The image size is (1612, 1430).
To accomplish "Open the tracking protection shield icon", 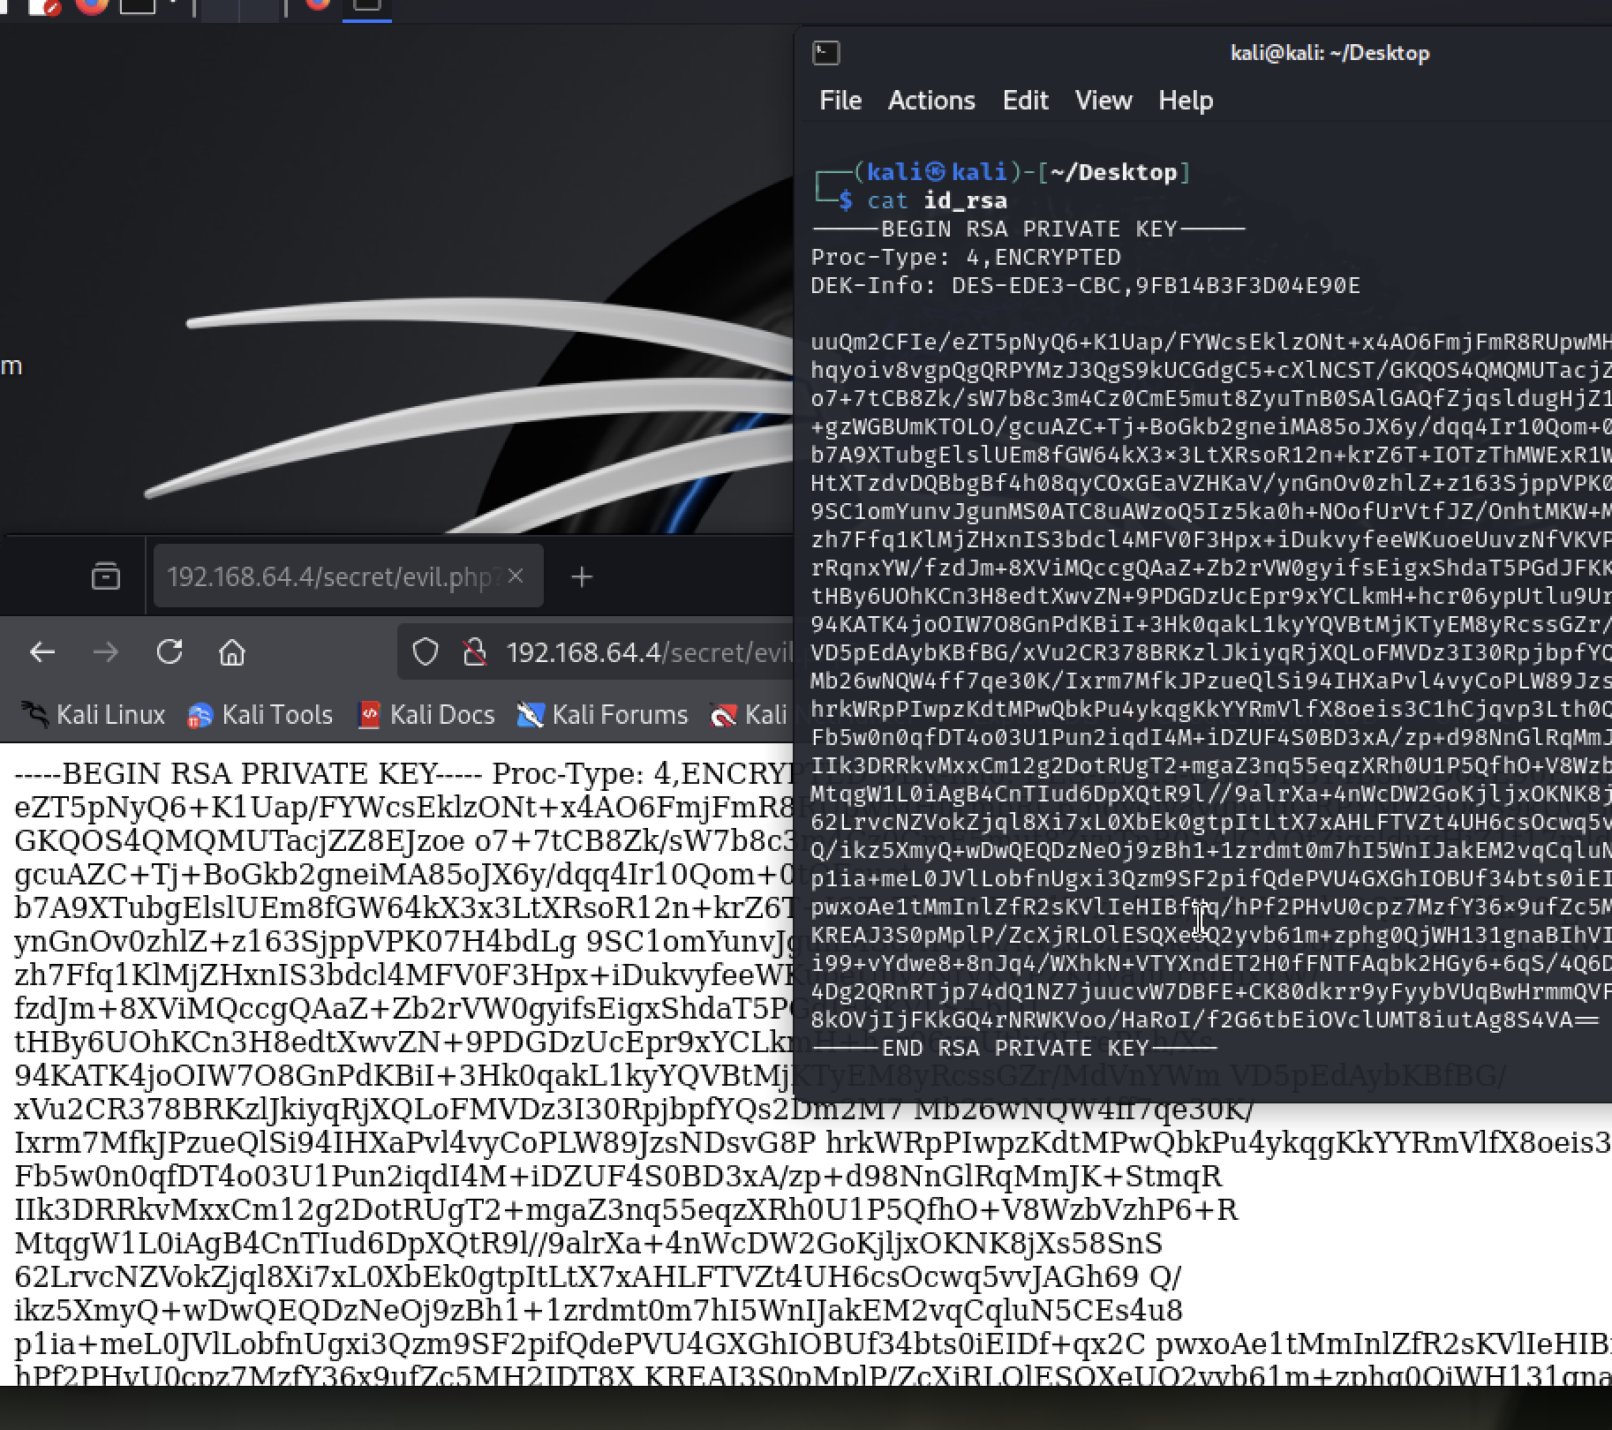I will click(x=426, y=652).
